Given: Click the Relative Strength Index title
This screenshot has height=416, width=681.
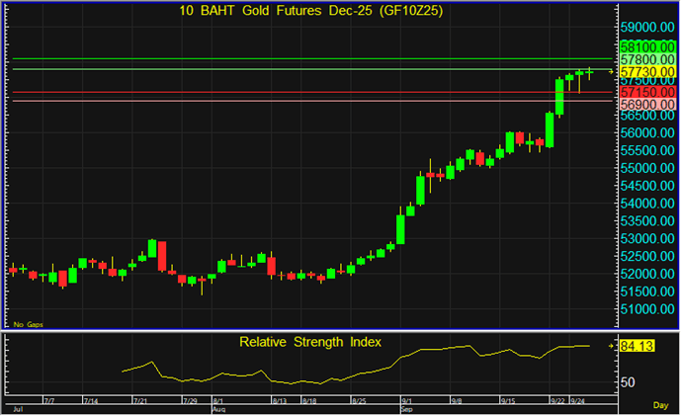Looking at the screenshot, I should [309, 342].
